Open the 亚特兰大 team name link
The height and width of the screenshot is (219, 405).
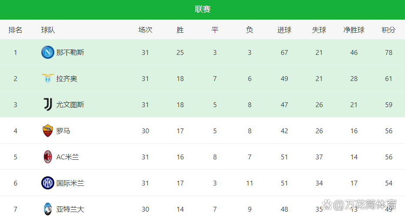tap(70, 209)
